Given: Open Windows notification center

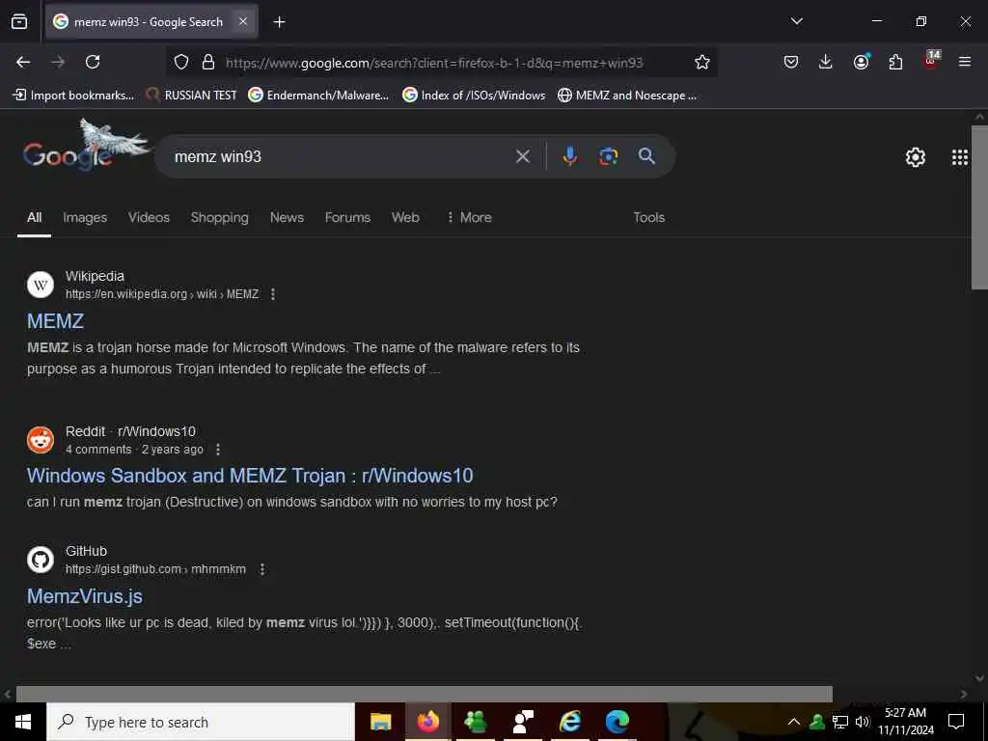Looking at the screenshot, I should (956, 722).
